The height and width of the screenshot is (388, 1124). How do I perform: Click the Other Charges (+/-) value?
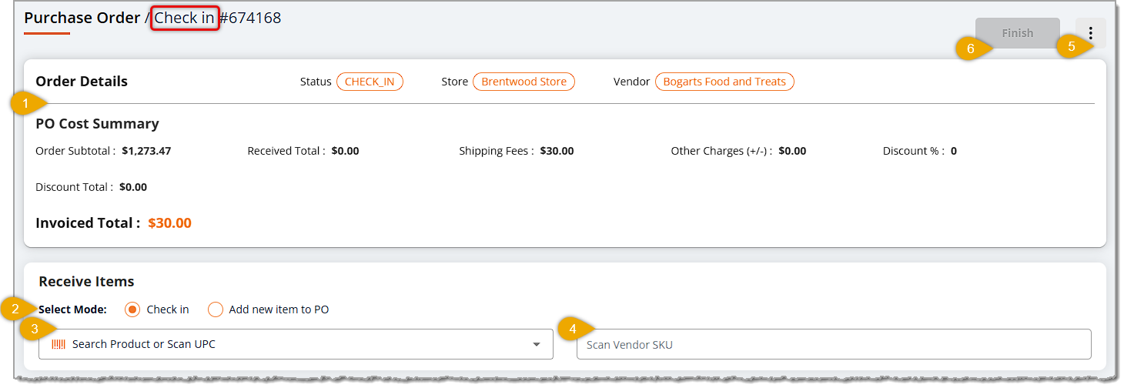click(792, 151)
